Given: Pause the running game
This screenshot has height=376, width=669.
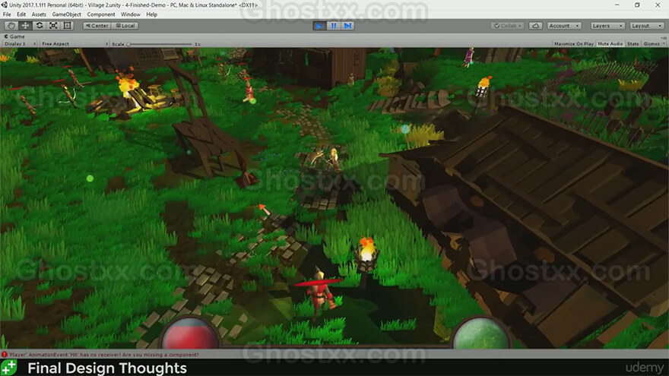Looking at the screenshot, I should pyautogui.click(x=334, y=26).
